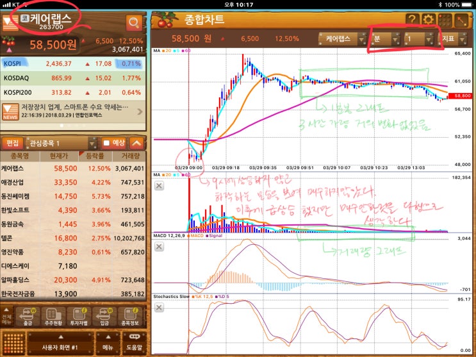The image size is (476, 357).
Task: Open the NEWS icon beside headline
Action: (x=10, y=112)
